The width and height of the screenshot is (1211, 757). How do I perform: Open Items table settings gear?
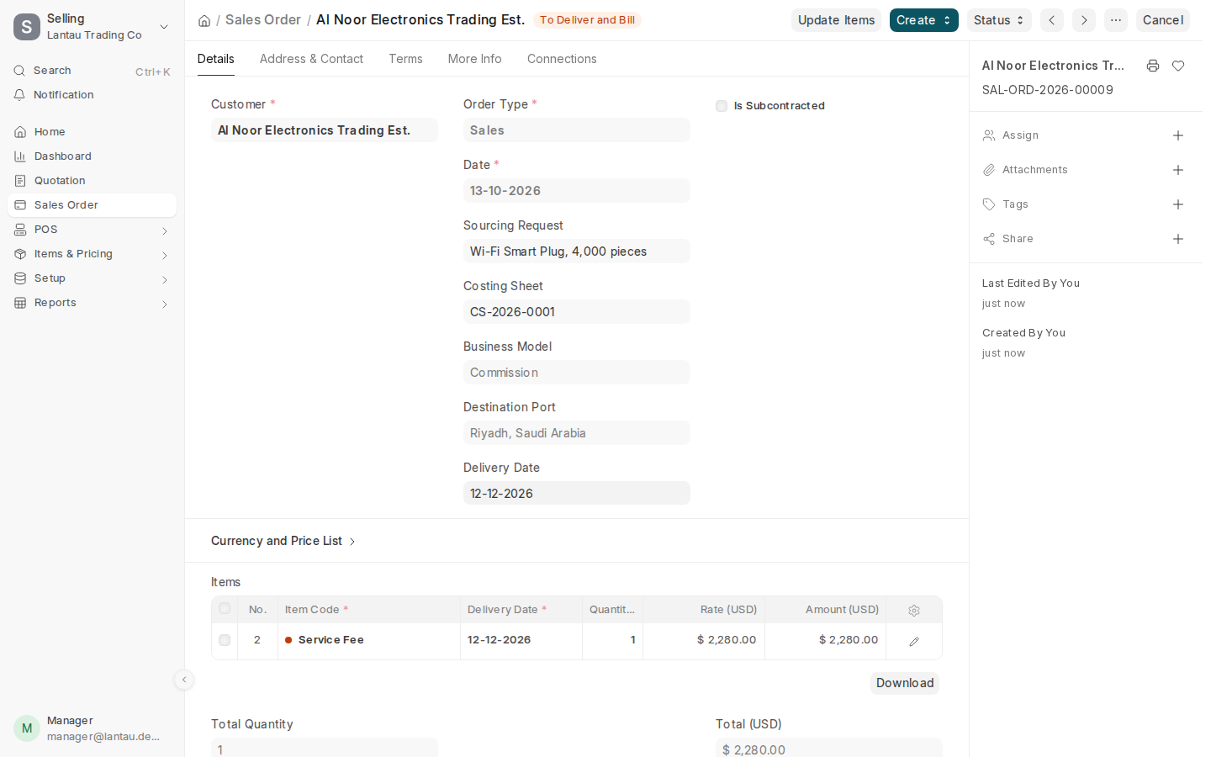914,611
